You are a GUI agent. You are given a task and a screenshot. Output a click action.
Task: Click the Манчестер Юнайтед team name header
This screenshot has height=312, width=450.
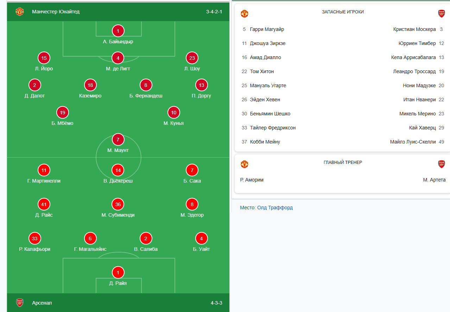[x=56, y=12]
